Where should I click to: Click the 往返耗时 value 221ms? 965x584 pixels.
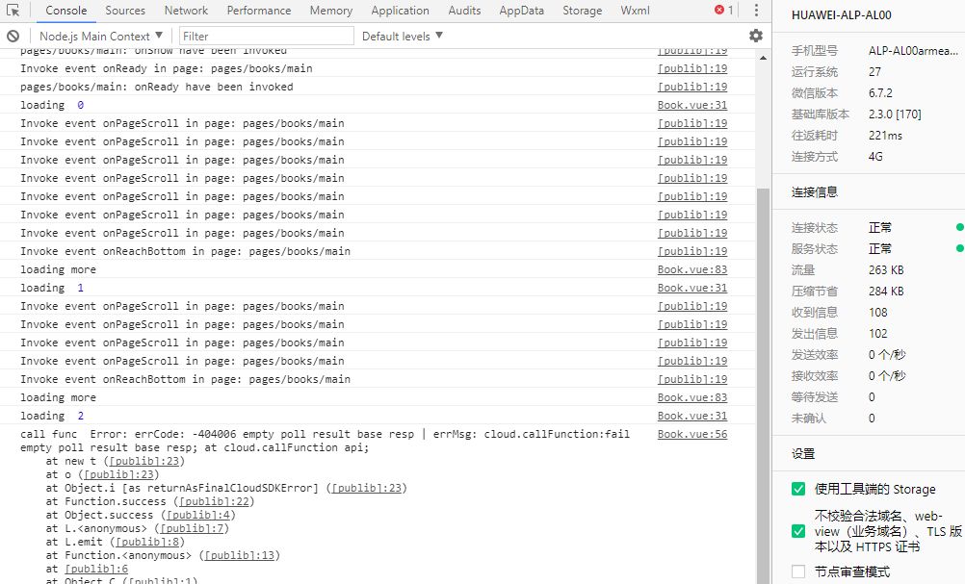(885, 136)
